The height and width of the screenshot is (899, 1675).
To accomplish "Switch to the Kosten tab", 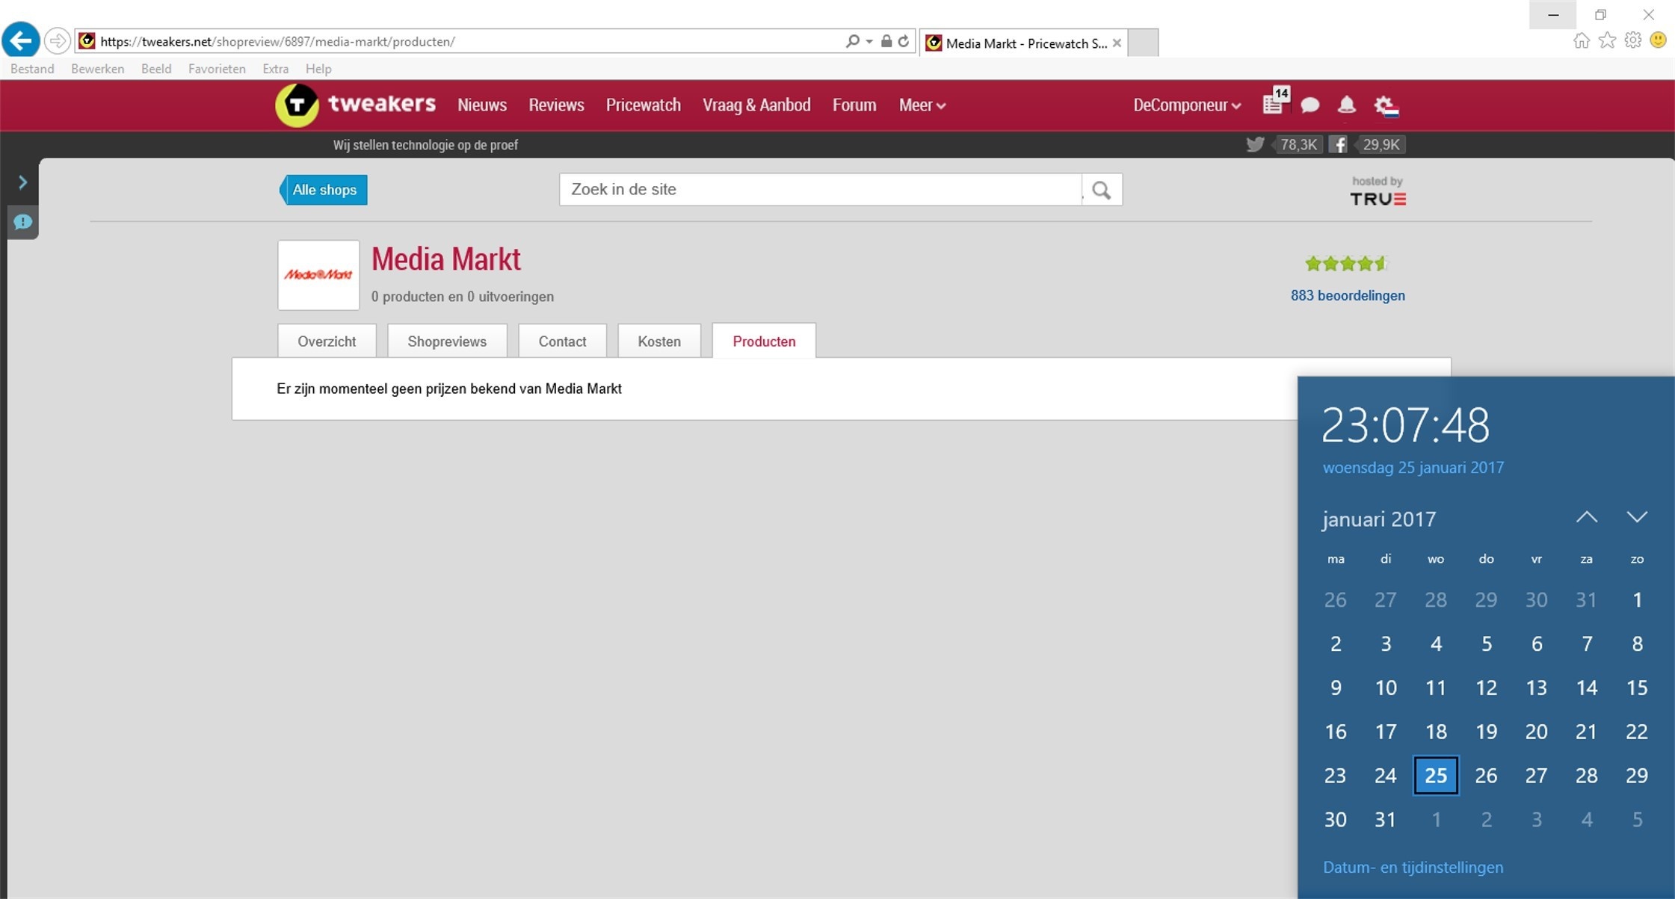I will click(x=659, y=342).
